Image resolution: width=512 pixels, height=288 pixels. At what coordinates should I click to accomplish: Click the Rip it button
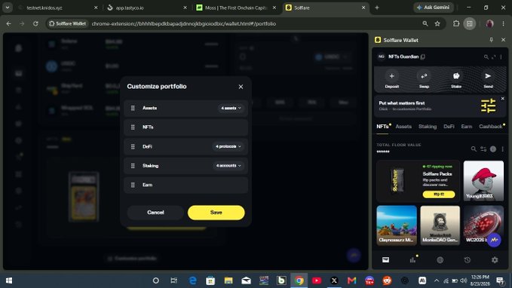point(439,195)
